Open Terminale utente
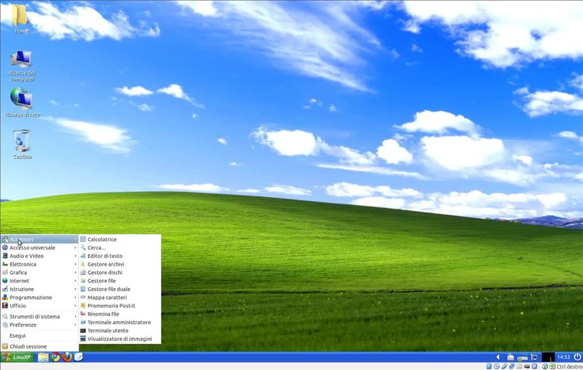Image resolution: width=583 pixels, height=370 pixels. coord(120,331)
